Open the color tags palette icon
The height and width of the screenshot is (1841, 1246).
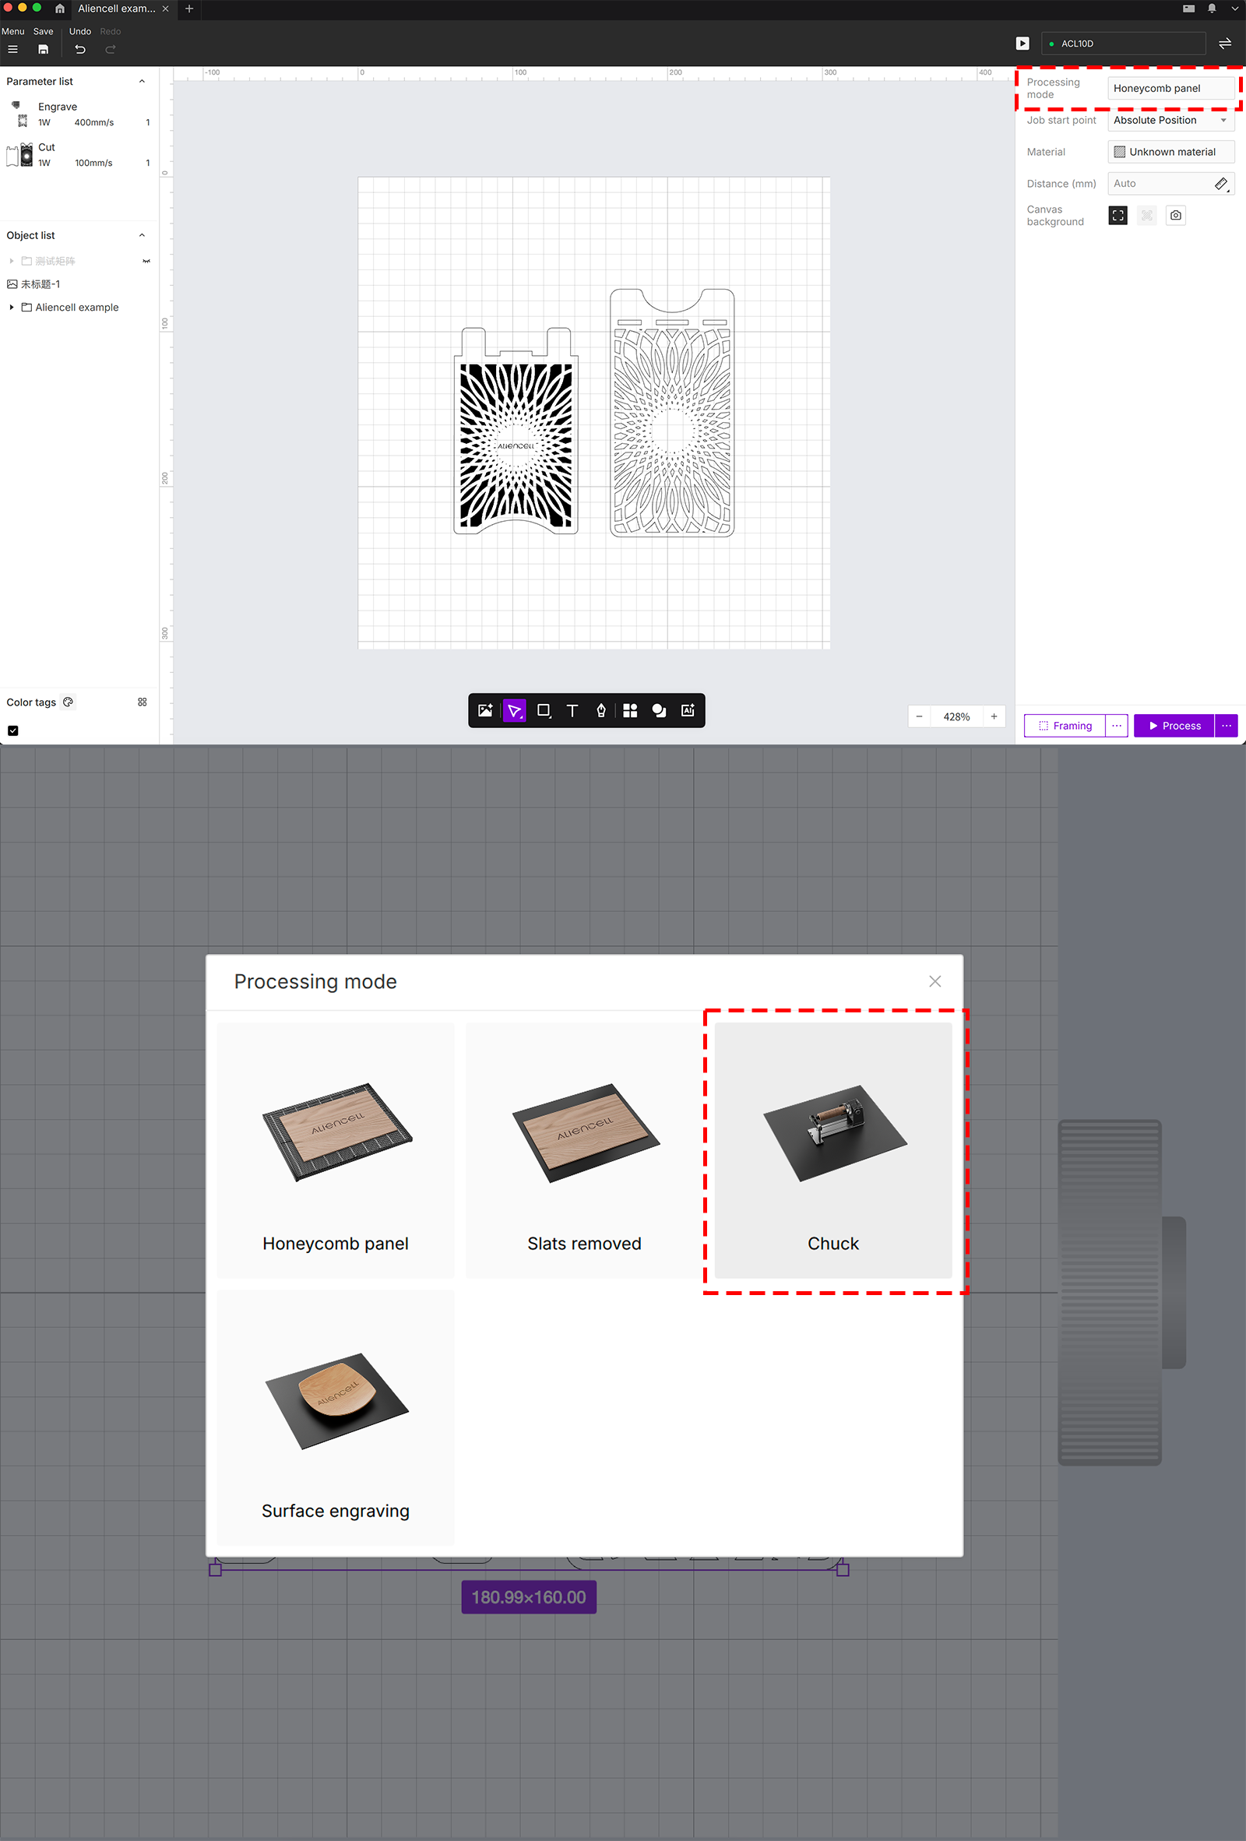[x=68, y=702]
